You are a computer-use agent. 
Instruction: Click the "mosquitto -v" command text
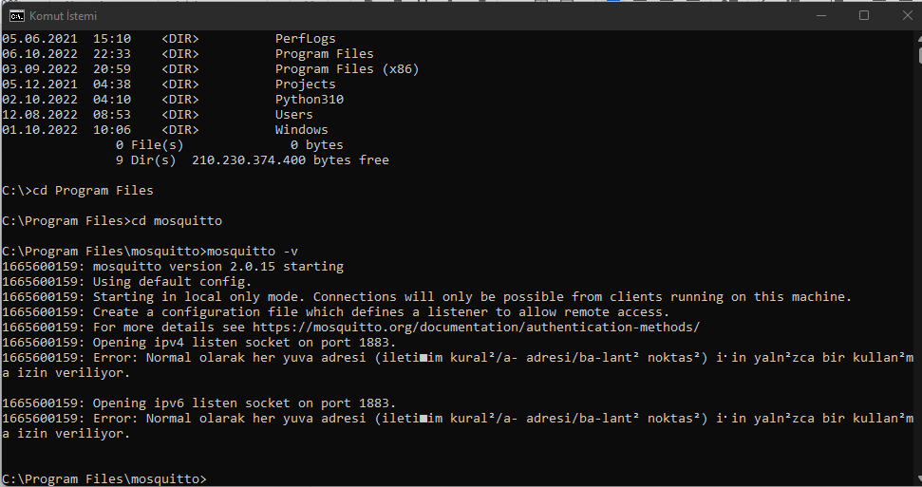click(x=253, y=252)
